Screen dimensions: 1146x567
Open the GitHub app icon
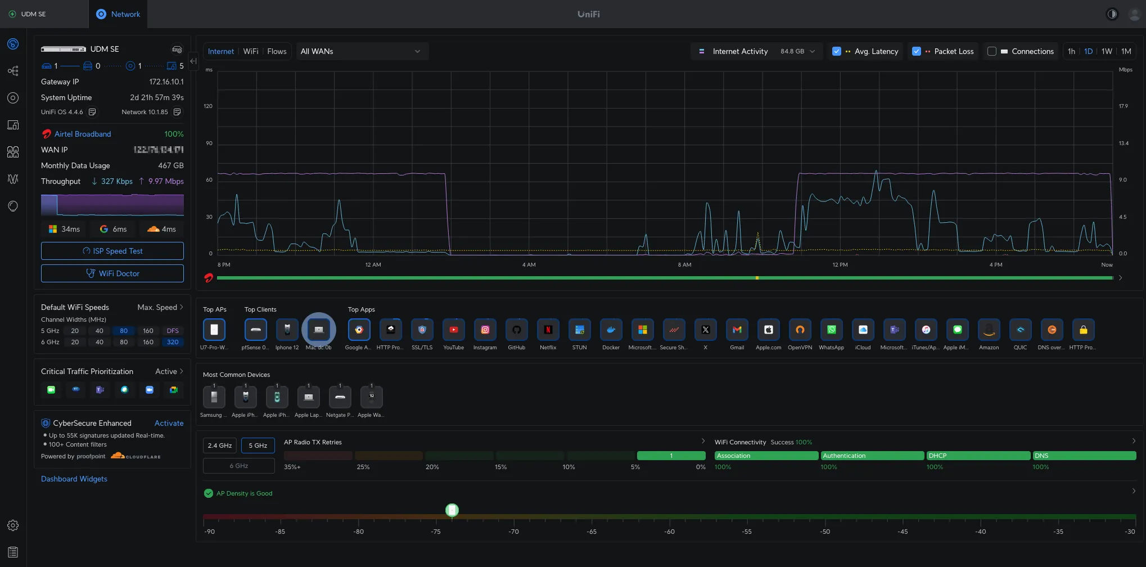pos(516,330)
